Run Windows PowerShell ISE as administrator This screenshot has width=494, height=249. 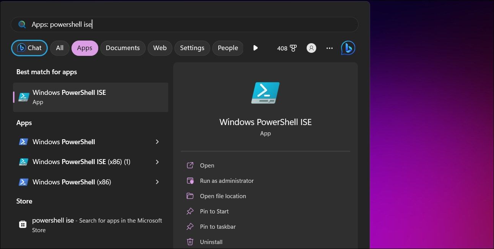(227, 181)
